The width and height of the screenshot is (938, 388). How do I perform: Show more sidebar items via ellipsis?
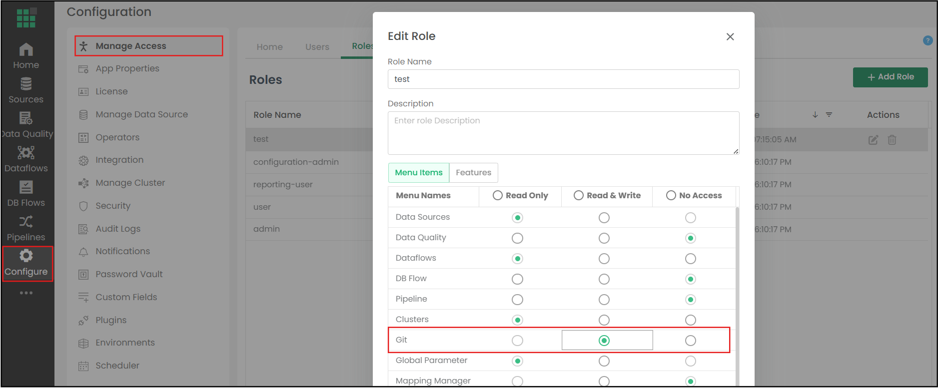pos(26,293)
